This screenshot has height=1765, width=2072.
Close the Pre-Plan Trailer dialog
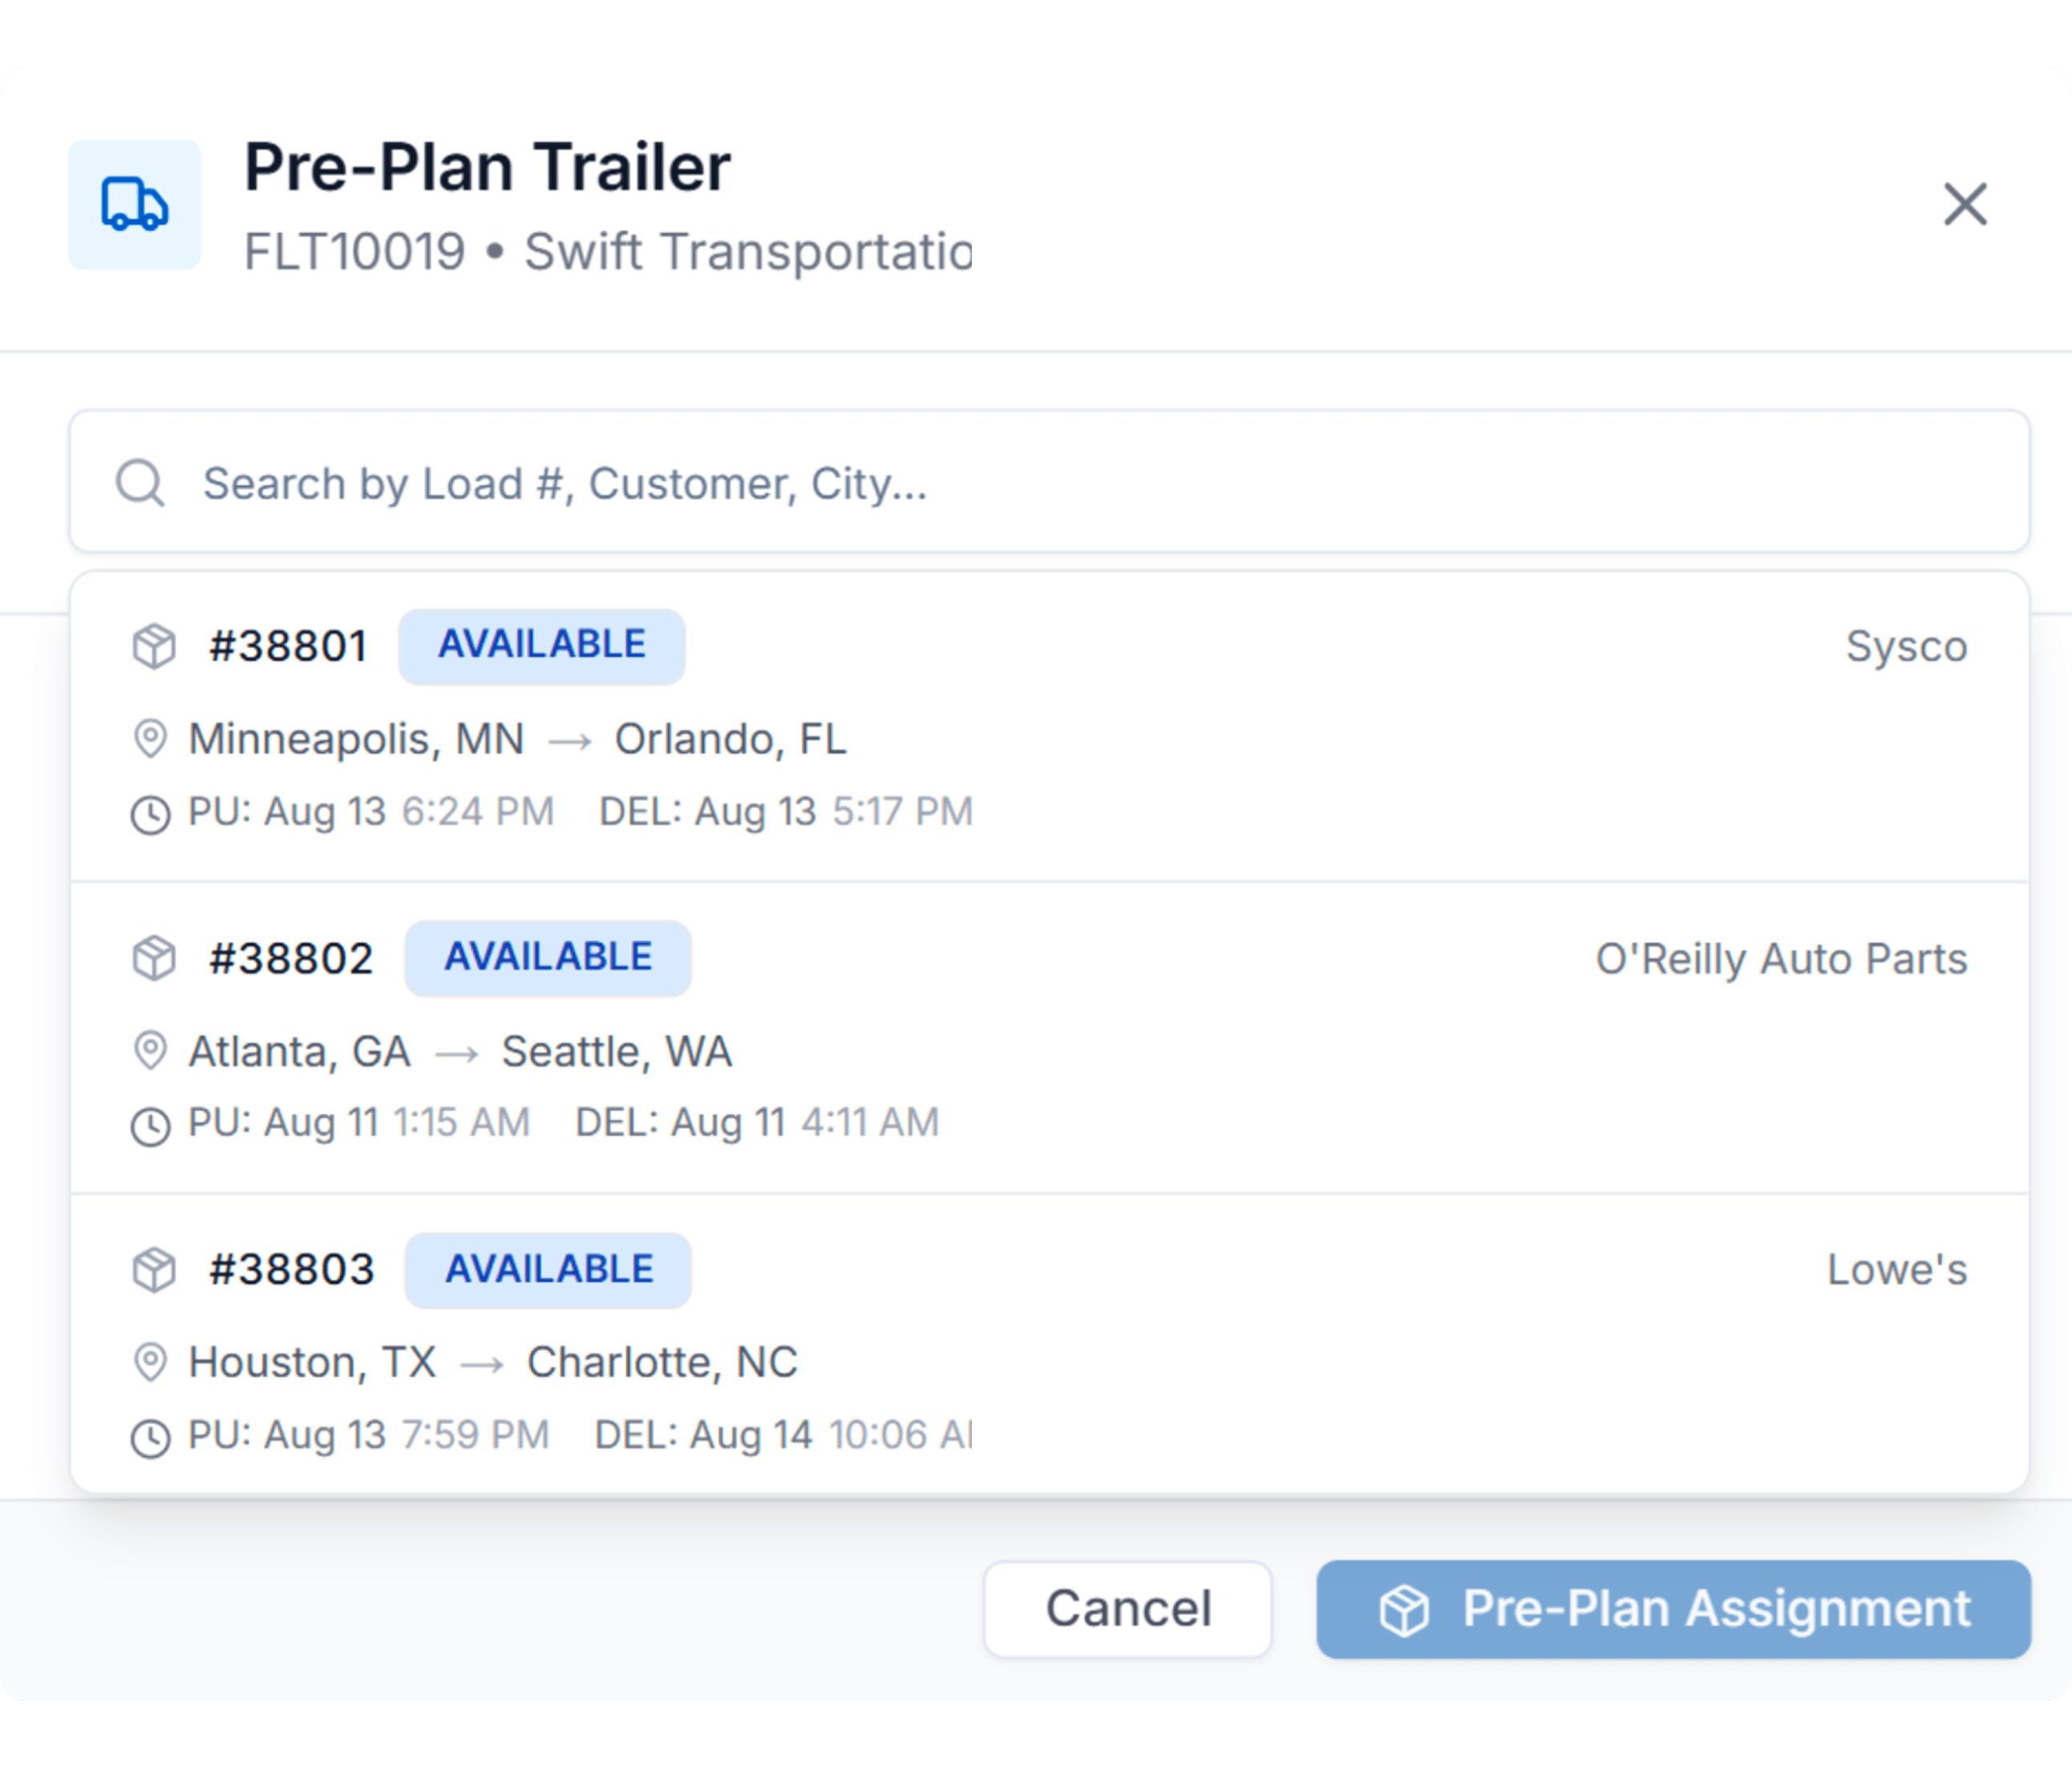coord(1965,204)
